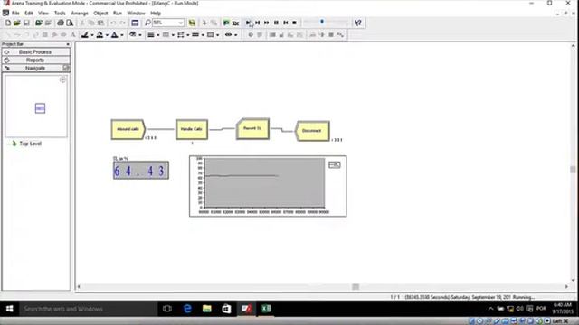Click the Print Preview icon
Screen dimensions: 579x325
tap(70, 23)
